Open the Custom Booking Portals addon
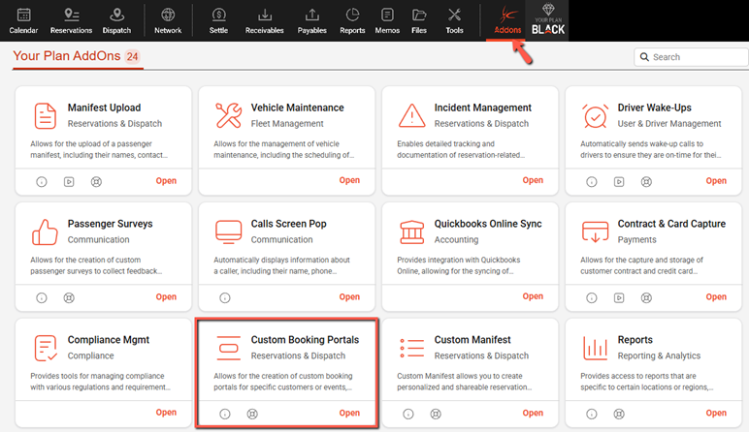Screen dimensions: 749x432 [x=349, y=413]
